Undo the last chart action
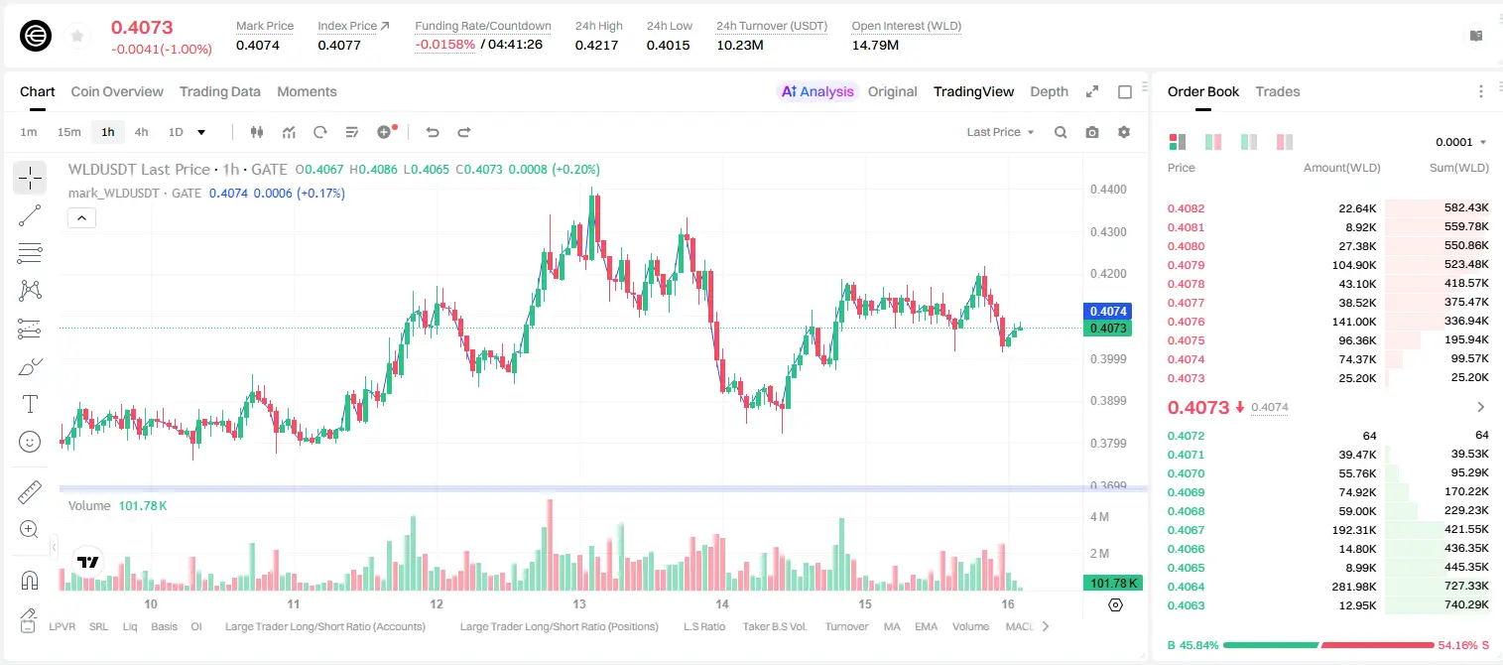Screen dimensions: 1503x665 [x=433, y=132]
